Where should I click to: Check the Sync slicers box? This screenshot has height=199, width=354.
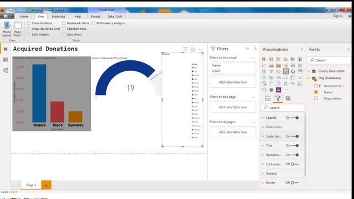64,34
